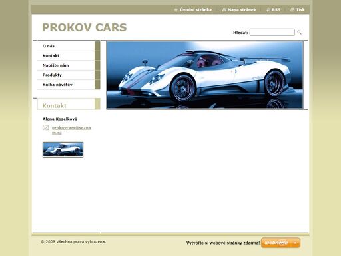Image resolution: width=341 pixels, height=256 pixels.
Task: Select Produkty in the sidebar menu
Action: (x=66, y=75)
